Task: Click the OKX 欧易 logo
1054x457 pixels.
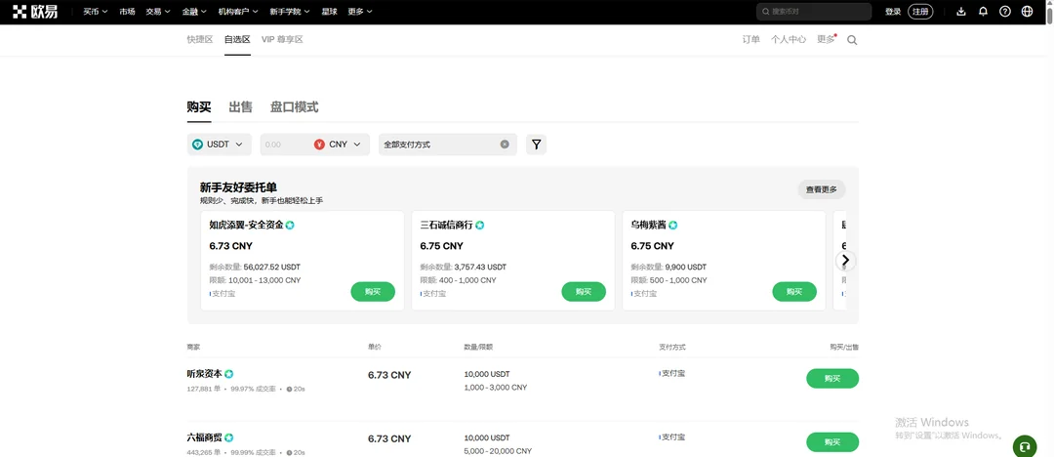Action: pyautogui.click(x=35, y=12)
